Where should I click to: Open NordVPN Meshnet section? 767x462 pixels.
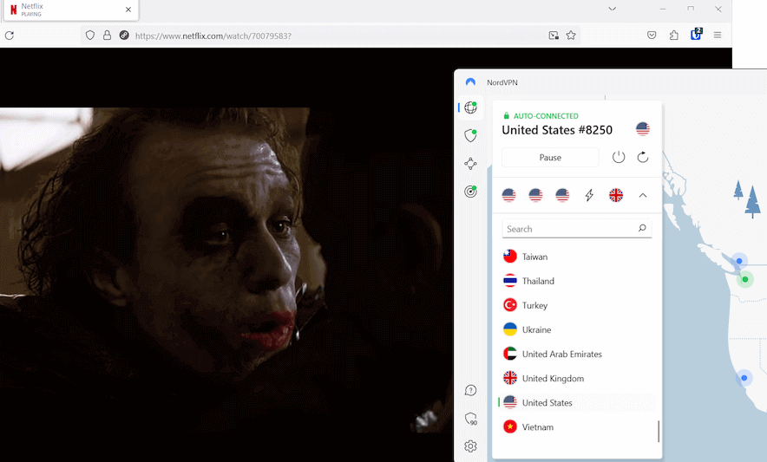pos(470,163)
